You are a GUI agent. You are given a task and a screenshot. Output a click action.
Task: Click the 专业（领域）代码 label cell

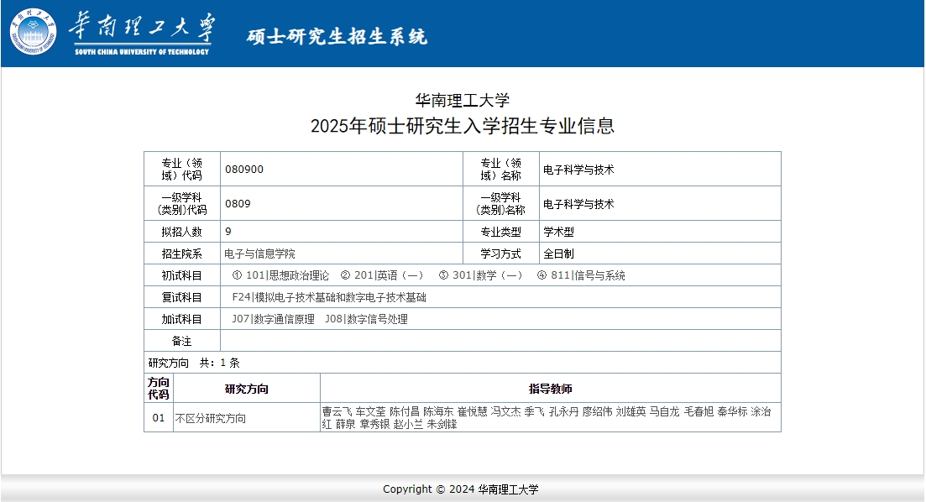point(182,169)
